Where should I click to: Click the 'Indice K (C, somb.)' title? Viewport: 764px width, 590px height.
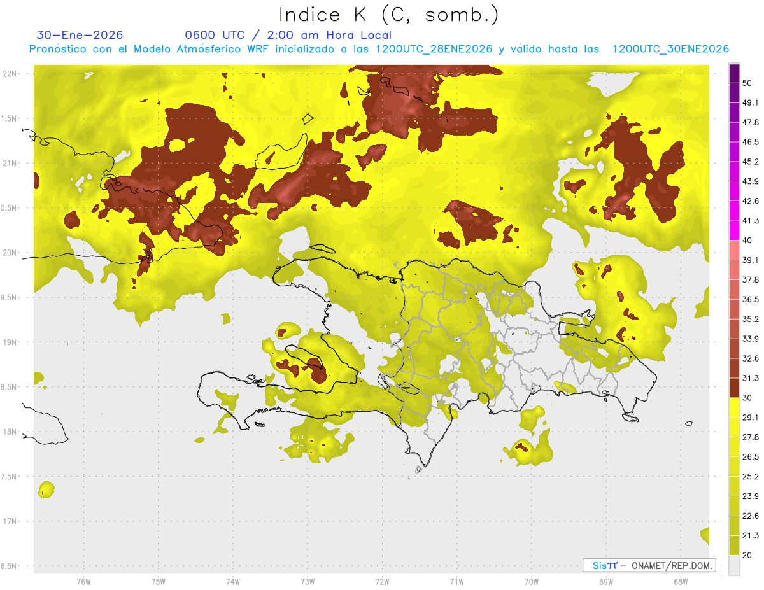pyautogui.click(x=389, y=15)
